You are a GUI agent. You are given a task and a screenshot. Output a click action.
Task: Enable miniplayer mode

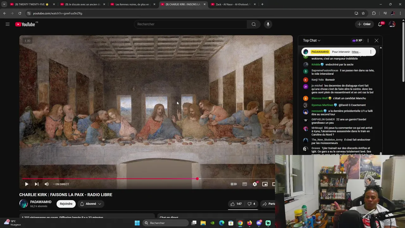(265, 184)
